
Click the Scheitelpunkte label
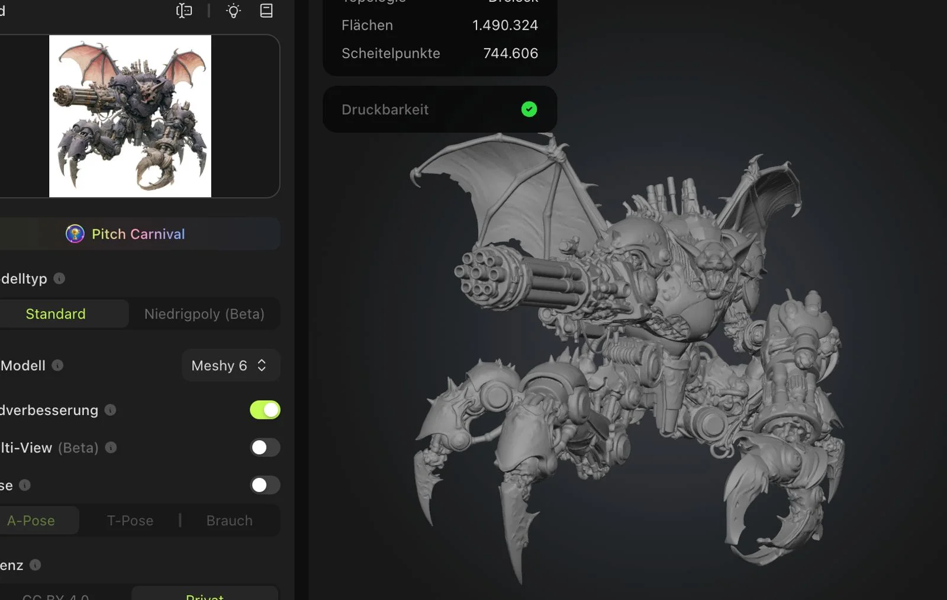coord(391,53)
